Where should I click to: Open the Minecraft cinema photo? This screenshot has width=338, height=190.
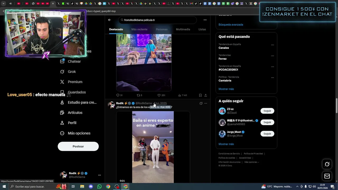tap(144, 63)
